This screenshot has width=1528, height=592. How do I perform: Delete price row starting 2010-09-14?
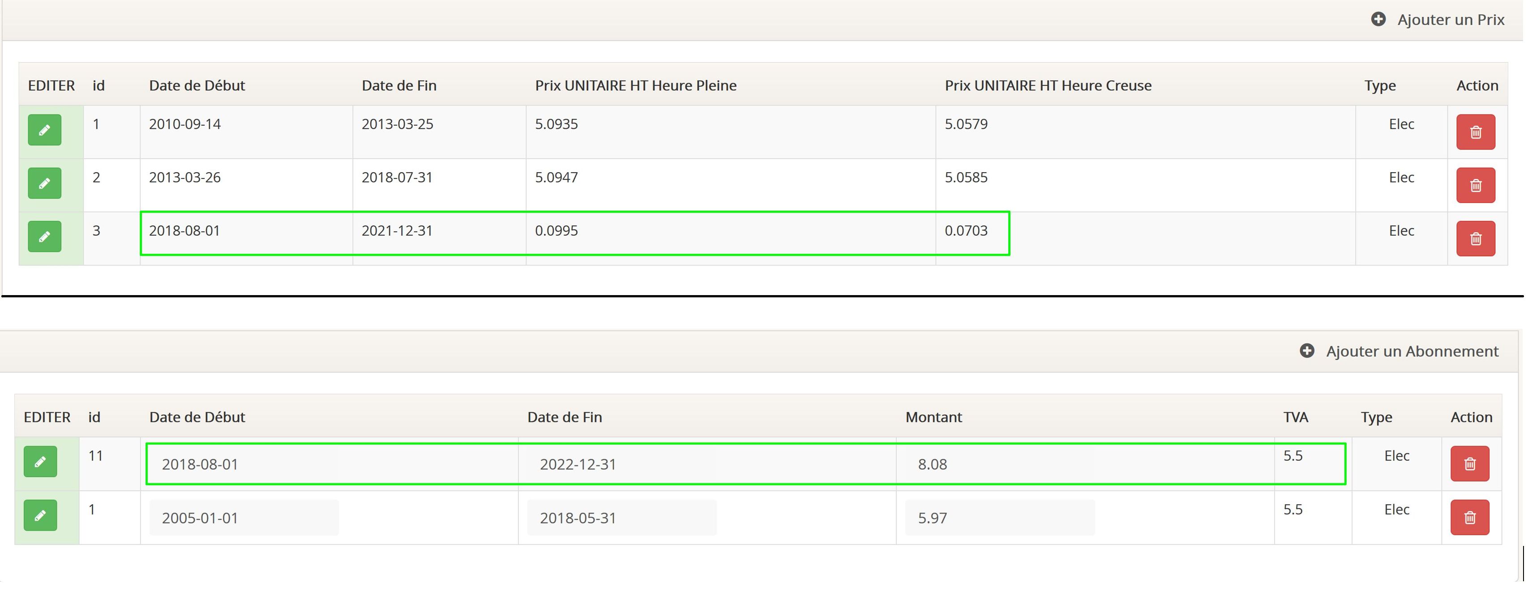coord(1475,132)
